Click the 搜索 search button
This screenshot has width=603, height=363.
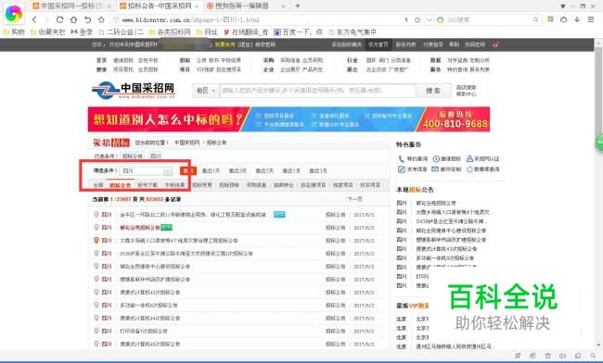coord(433,91)
